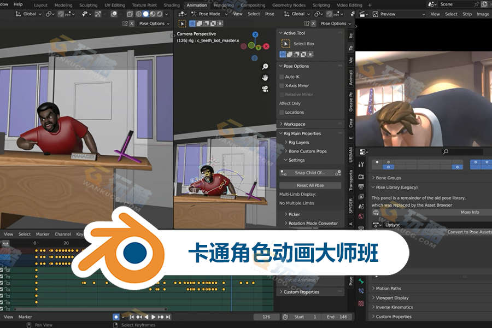
Task: Click the pan hand icon in camera viewport
Action: coord(265,78)
